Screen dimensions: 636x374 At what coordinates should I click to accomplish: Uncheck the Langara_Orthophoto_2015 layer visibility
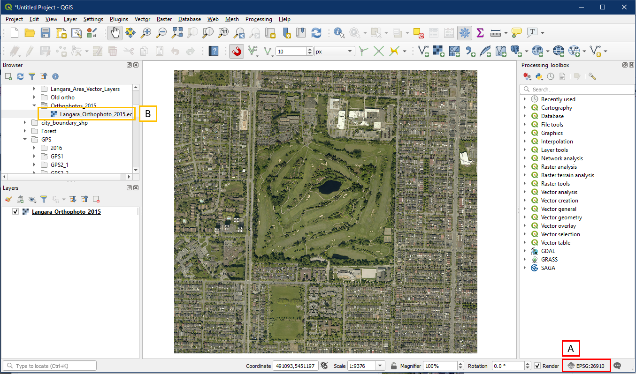click(x=15, y=212)
